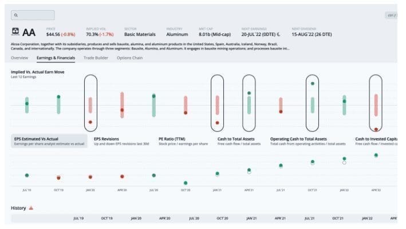Open the Options Chain tab

coord(129,58)
